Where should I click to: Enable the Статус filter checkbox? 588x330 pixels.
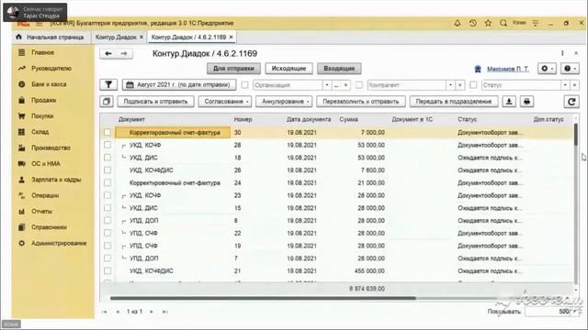click(x=473, y=85)
